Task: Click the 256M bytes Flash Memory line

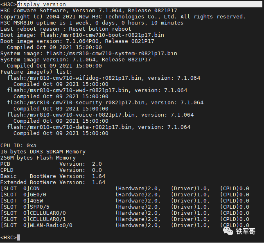Action: pos(38,158)
